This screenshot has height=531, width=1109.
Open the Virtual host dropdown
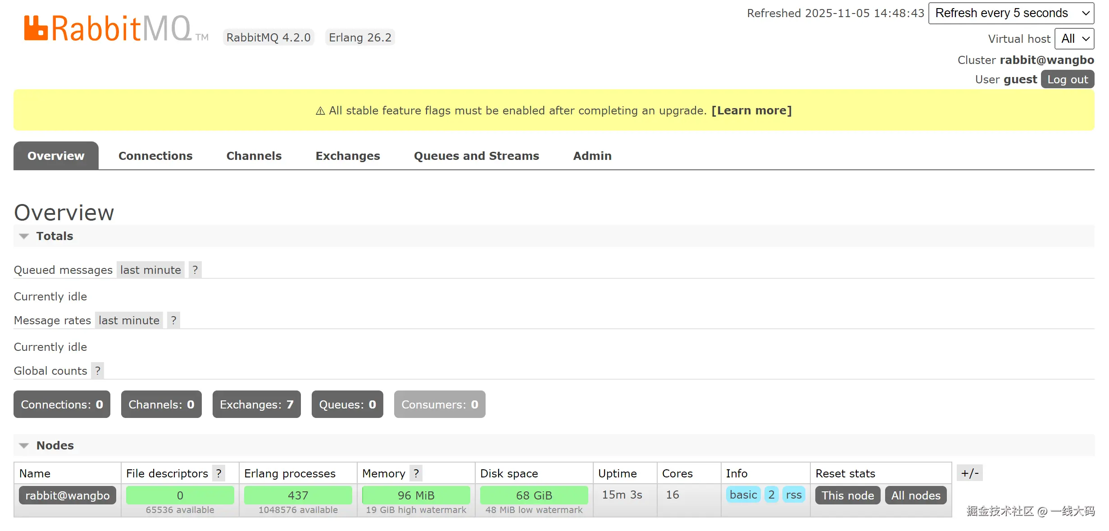click(x=1074, y=39)
